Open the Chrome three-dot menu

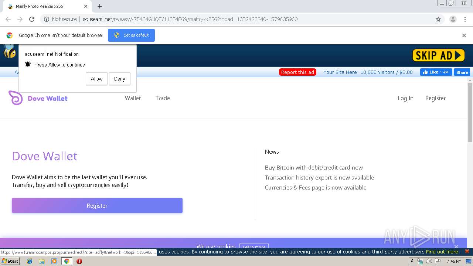(465, 19)
